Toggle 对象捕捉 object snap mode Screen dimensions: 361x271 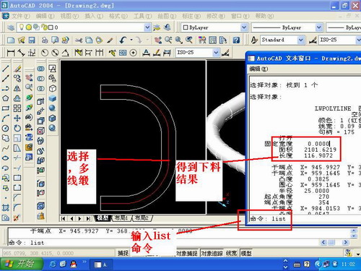[x=187, y=253]
